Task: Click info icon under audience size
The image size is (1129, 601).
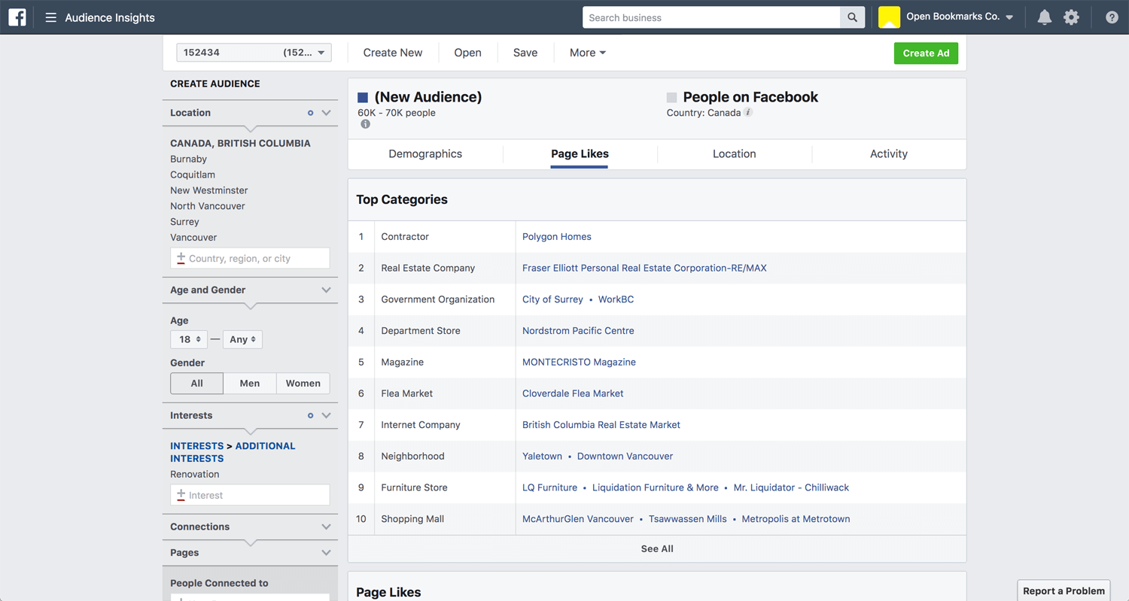Action: pyautogui.click(x=365, y=124)
